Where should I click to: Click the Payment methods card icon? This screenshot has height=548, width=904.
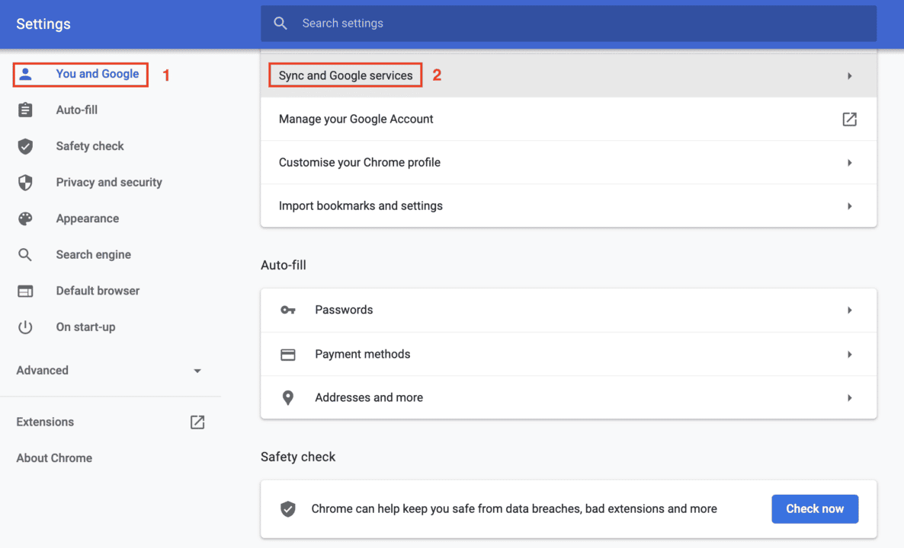click(287, 355)
